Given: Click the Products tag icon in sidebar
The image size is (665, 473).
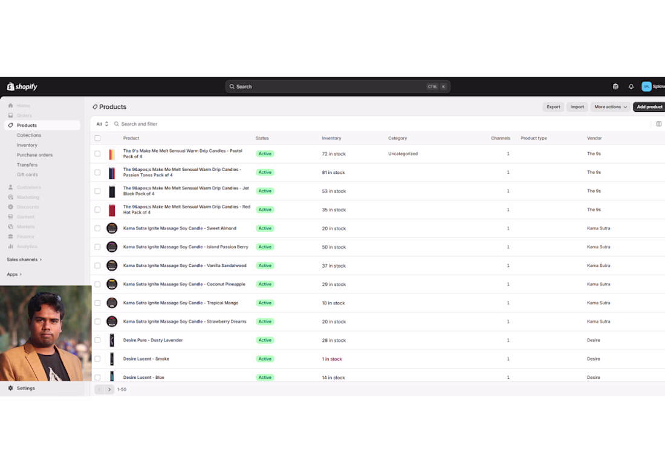Looking at the screenshot, I should tap(11, 126).
